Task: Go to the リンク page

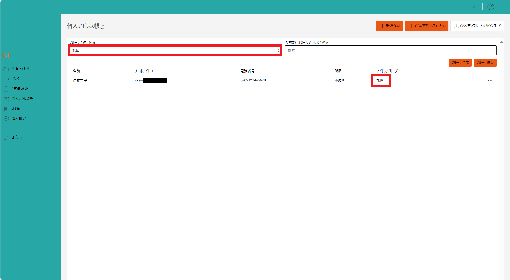Action: pyautogui.click(x=15, y=79)
